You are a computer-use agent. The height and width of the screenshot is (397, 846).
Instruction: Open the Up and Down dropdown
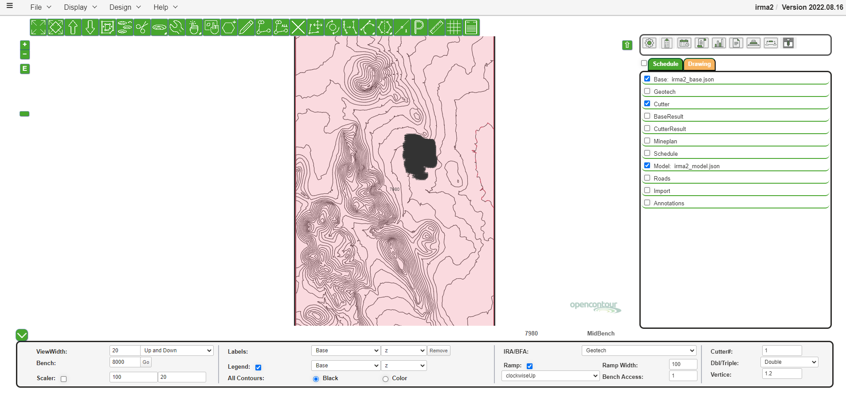pyautogui.click(x=177, y=351)
